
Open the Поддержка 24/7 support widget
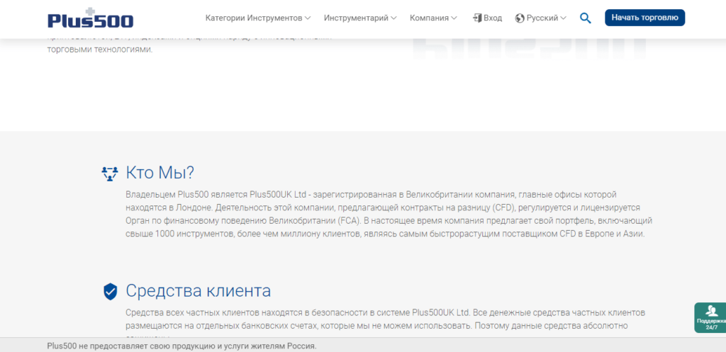(710, 318)
